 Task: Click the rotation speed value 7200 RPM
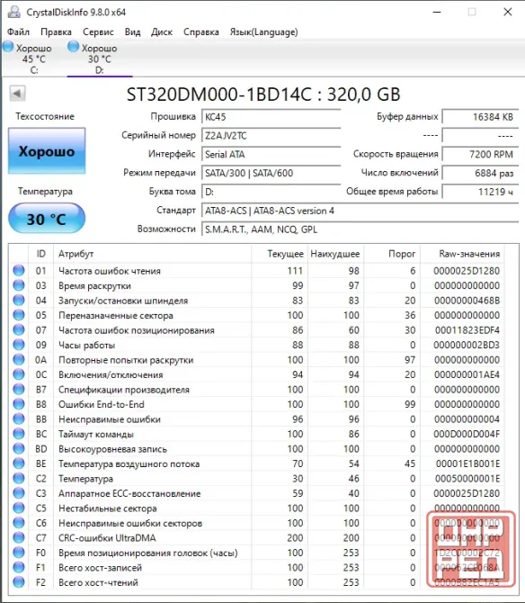coord(480,154)
